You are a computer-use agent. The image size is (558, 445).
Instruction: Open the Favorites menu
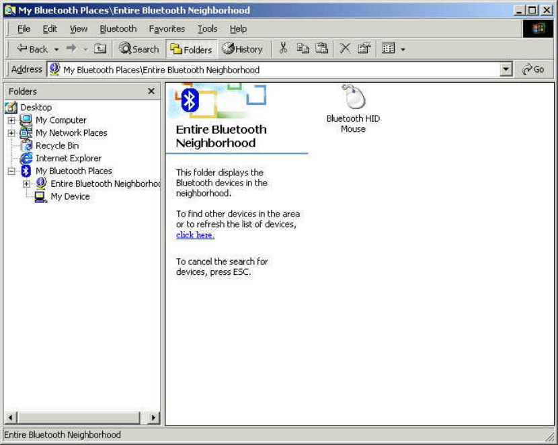pyautogui.click(x=167, y=29)
